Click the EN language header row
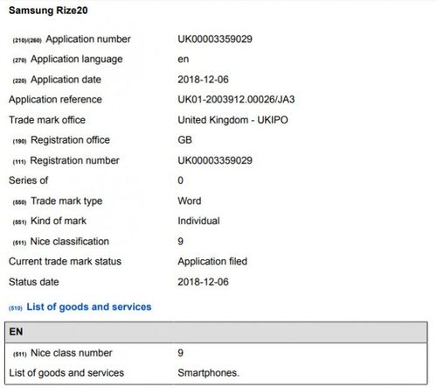Screen dimensions: 437x388 pos(216,332)
